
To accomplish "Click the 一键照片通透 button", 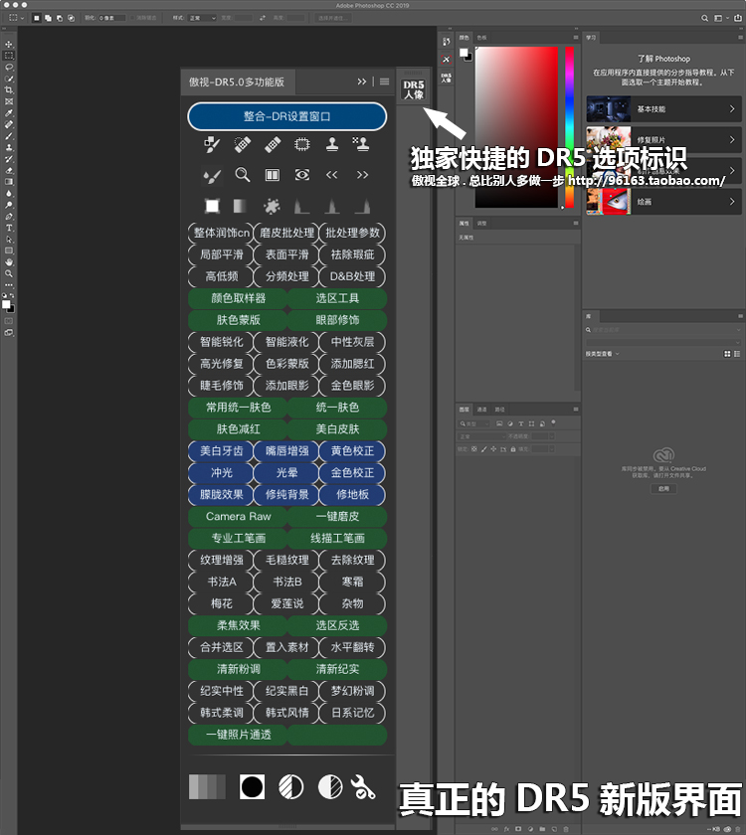I will tap(238, 735).
